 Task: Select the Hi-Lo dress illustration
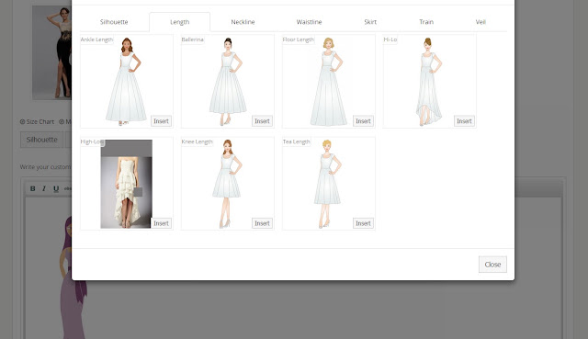click(429, 82)
